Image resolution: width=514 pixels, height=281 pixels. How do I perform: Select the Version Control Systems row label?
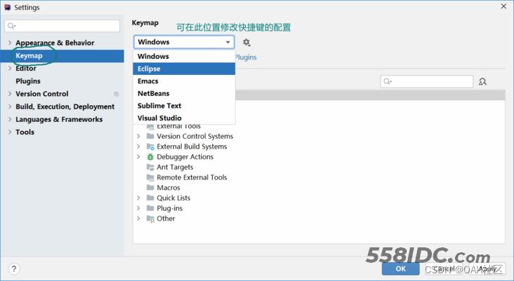click(195, 136)
